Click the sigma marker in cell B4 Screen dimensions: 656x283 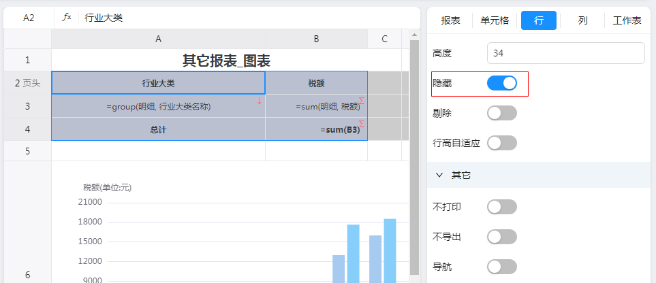click(362, 124)
